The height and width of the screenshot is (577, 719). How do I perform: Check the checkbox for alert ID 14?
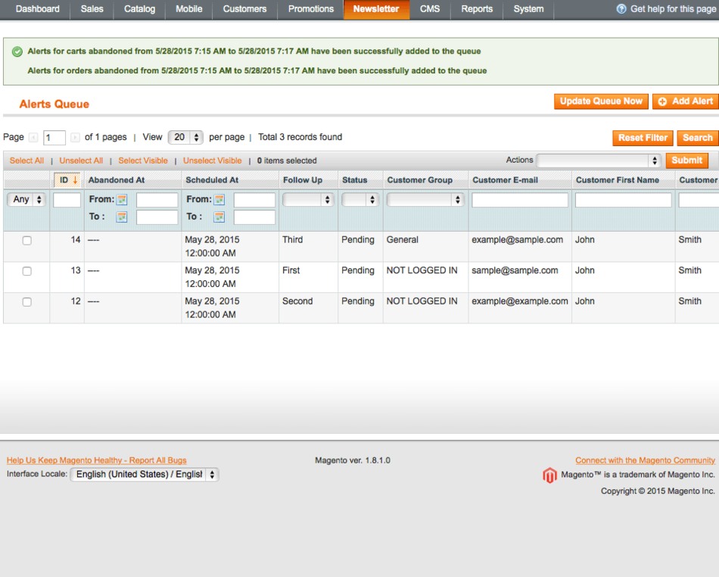(26, 240)
